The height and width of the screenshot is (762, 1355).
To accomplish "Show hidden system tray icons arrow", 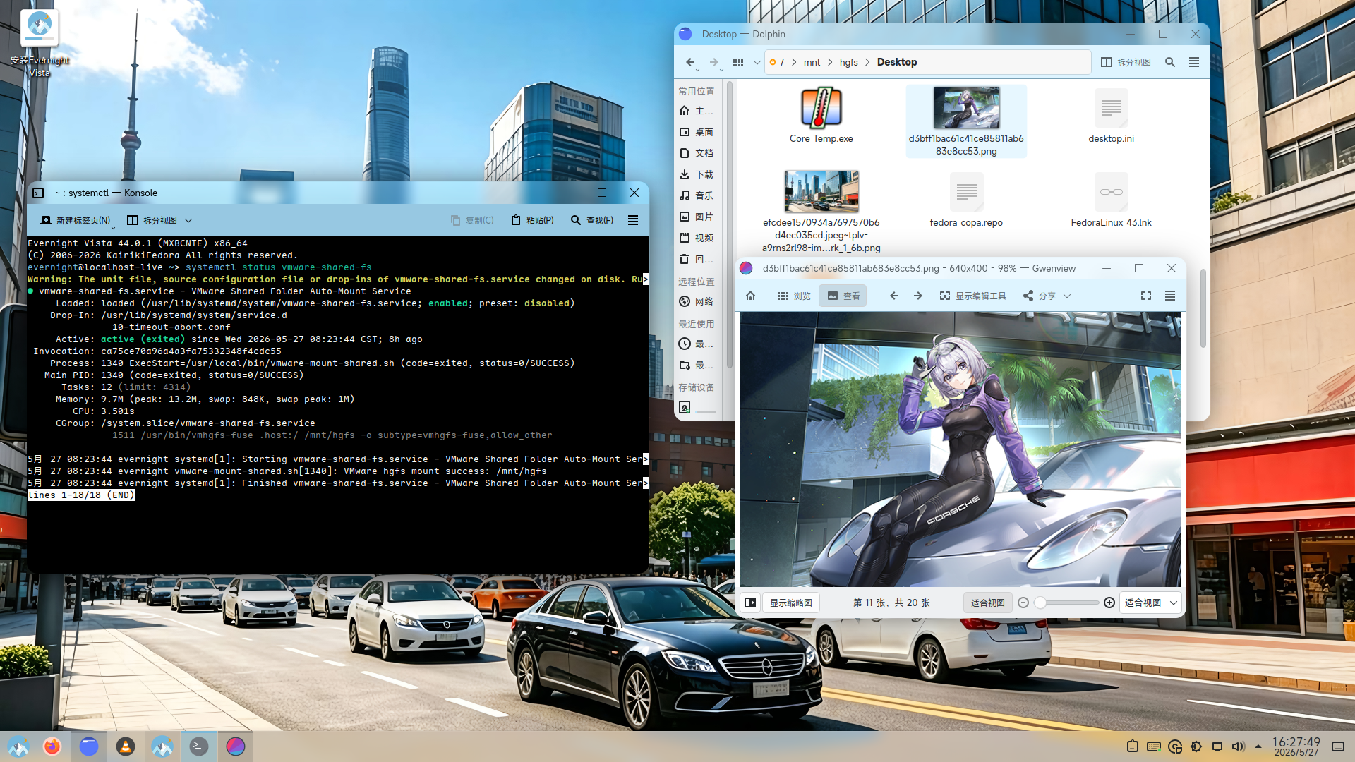I will tap(1258, 746).
